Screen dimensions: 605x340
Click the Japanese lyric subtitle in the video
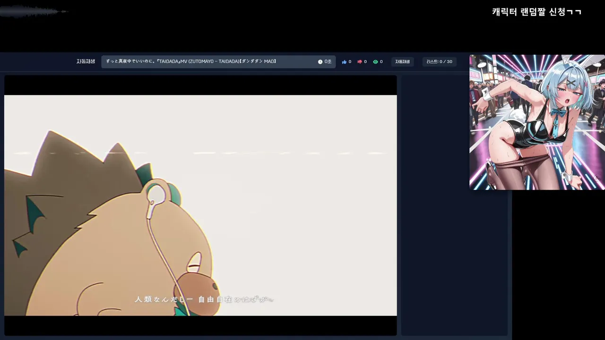coord(204,299)
